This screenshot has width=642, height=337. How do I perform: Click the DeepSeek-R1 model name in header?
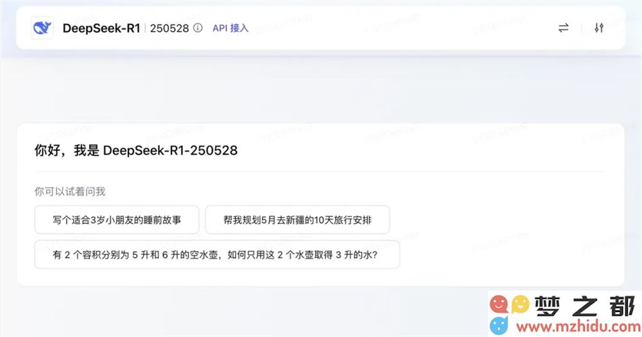coord(101,28)
